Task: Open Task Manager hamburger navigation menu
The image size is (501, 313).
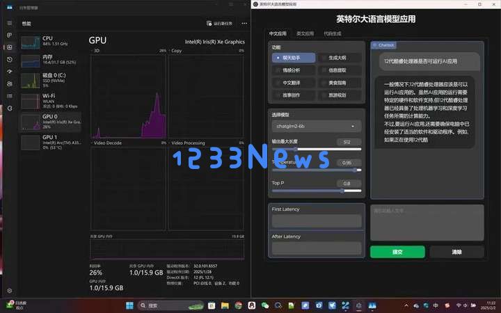Action: tap(10, 23)
